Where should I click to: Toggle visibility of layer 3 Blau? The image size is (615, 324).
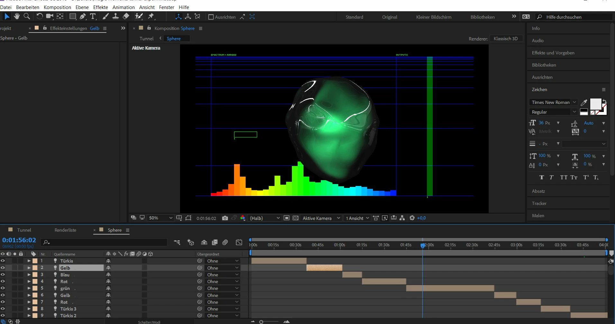point(3,275)
